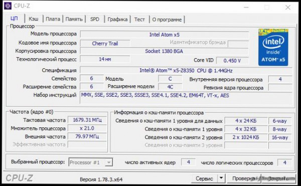Click the Внешняя частота 79.97 МГц value
The image size is (301, 186).
tap(87, 136)
